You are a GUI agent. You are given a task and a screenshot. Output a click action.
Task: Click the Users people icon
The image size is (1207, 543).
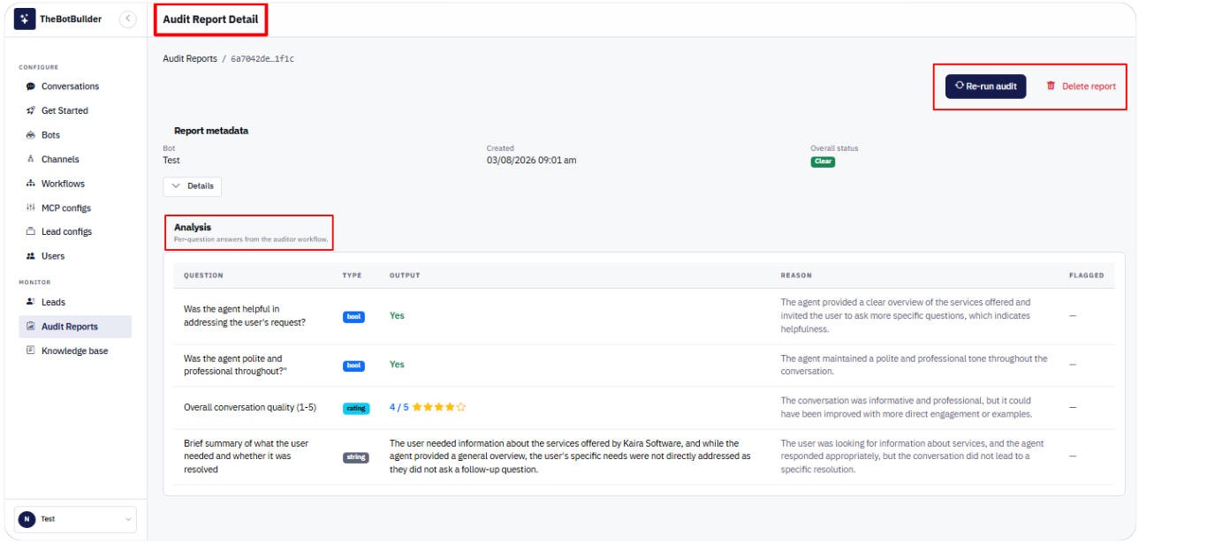pyautogui.click(x=31, y=256)
